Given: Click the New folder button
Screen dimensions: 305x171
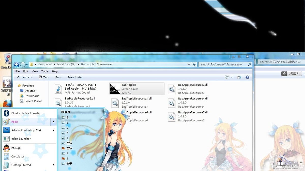Looking at the screenshot, I should coord(75,77).
